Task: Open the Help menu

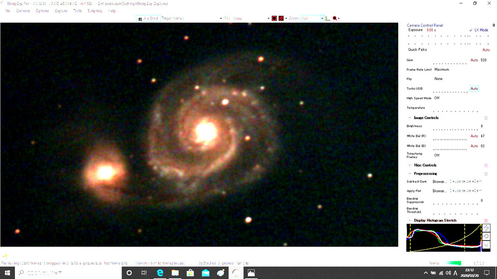Action: click(x=112, y=11)
